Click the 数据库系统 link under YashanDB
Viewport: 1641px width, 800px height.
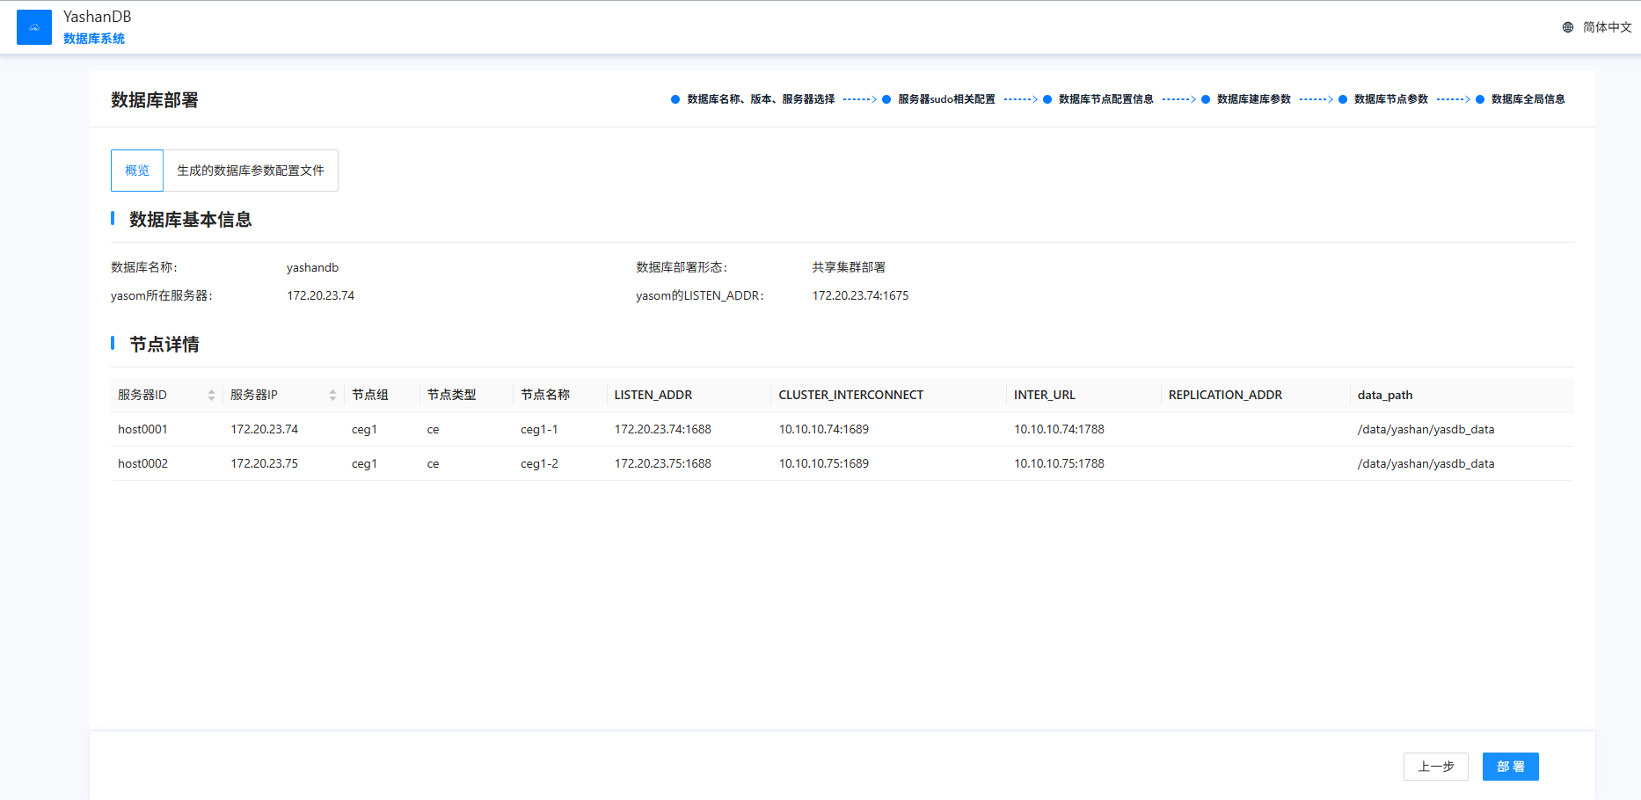pyautogui.click(x=94, y=39)
